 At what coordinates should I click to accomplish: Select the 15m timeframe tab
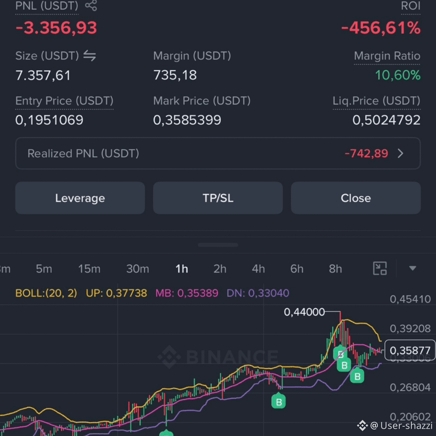[89, 269]
